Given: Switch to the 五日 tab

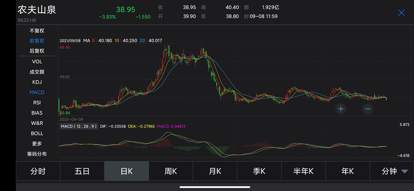Looking at the screenshot, I should point(82,171).
